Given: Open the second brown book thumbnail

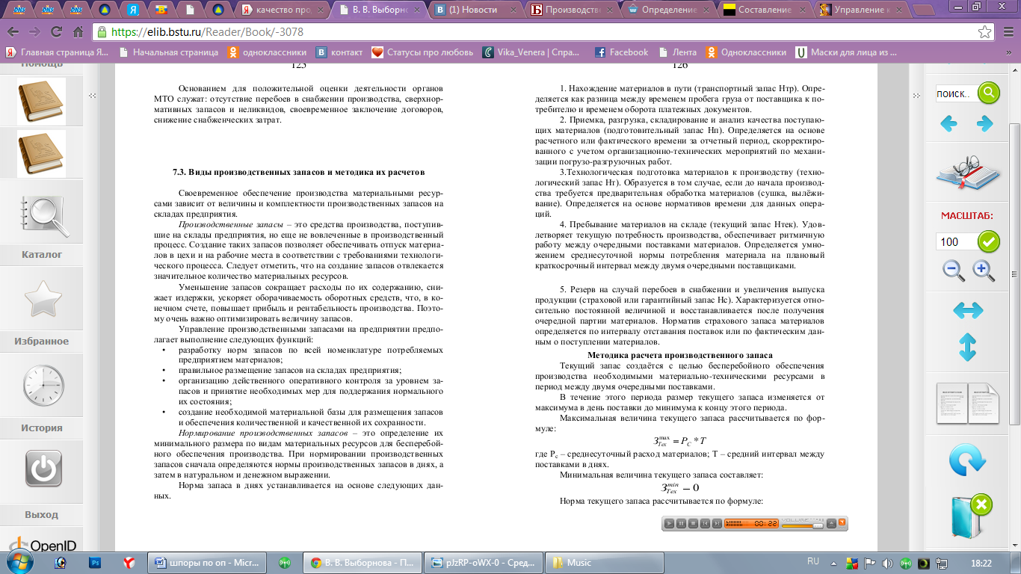Looking at the screenshot, I should [x=42, y=153].
